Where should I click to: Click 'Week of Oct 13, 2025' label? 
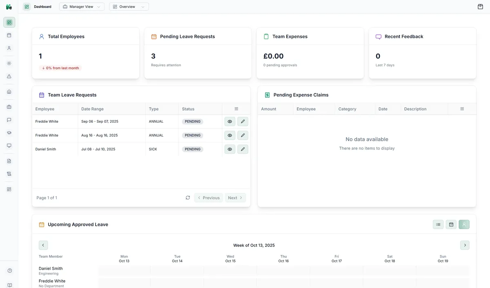254,245
